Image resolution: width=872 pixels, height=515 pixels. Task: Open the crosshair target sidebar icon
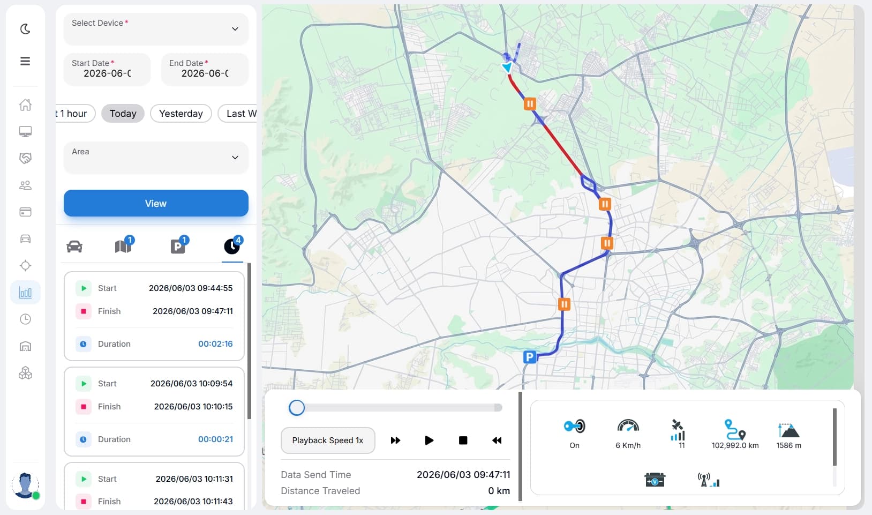pyautogui.click(x=25, y=266)
